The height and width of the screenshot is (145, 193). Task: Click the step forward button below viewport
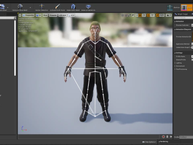point(171,137)
